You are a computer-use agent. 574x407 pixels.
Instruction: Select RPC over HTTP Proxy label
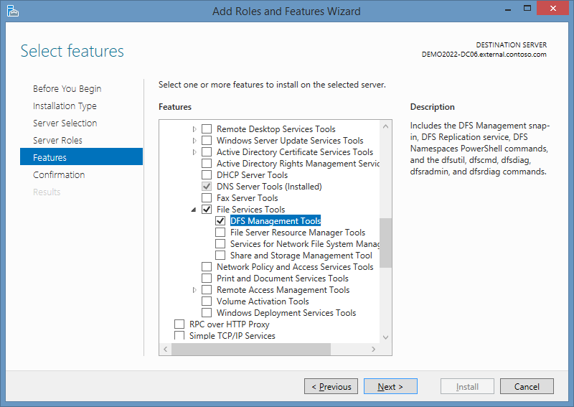point(229,324)
